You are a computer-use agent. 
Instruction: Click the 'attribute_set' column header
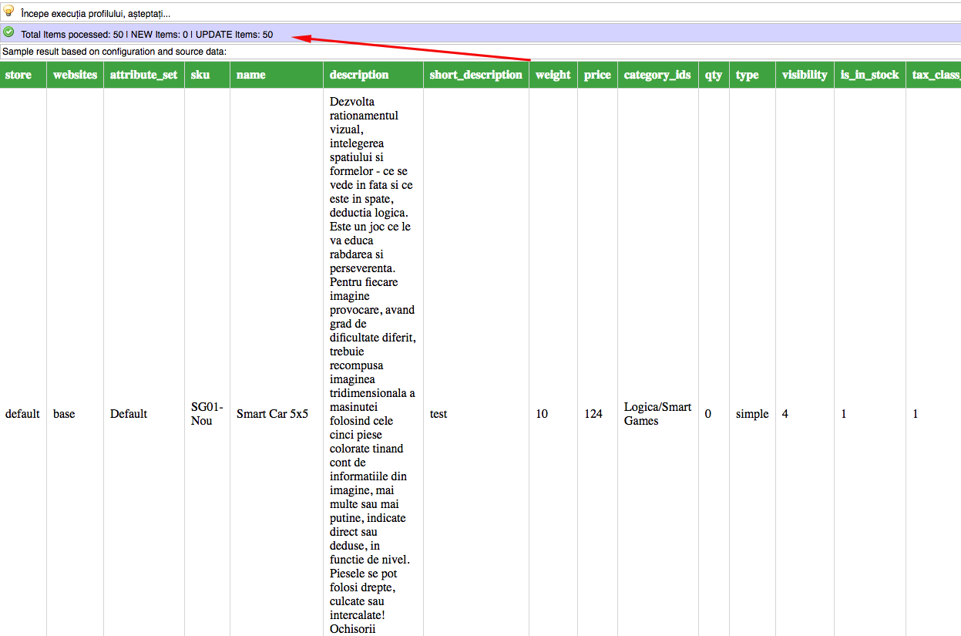[x=144, y=75]
